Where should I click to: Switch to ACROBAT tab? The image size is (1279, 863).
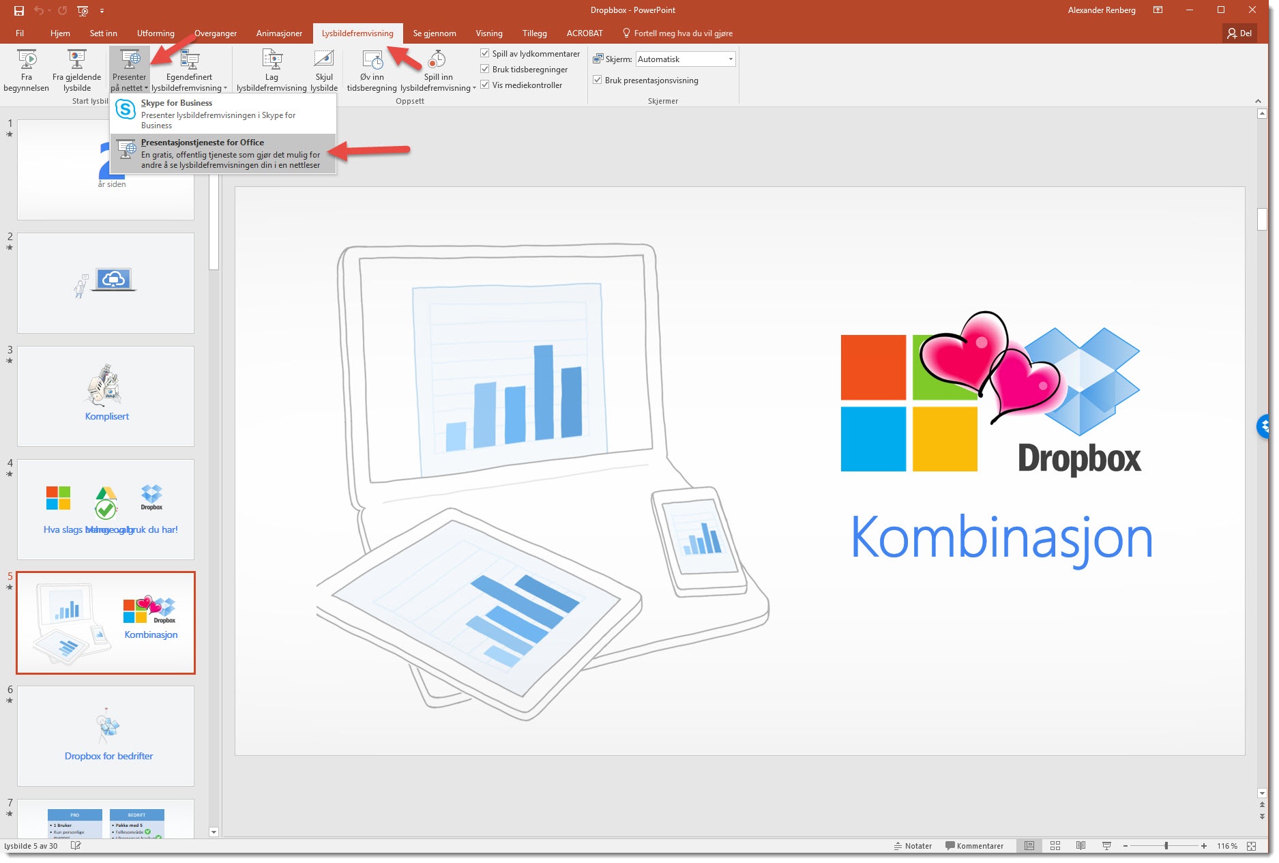click(x=585, y=33)
